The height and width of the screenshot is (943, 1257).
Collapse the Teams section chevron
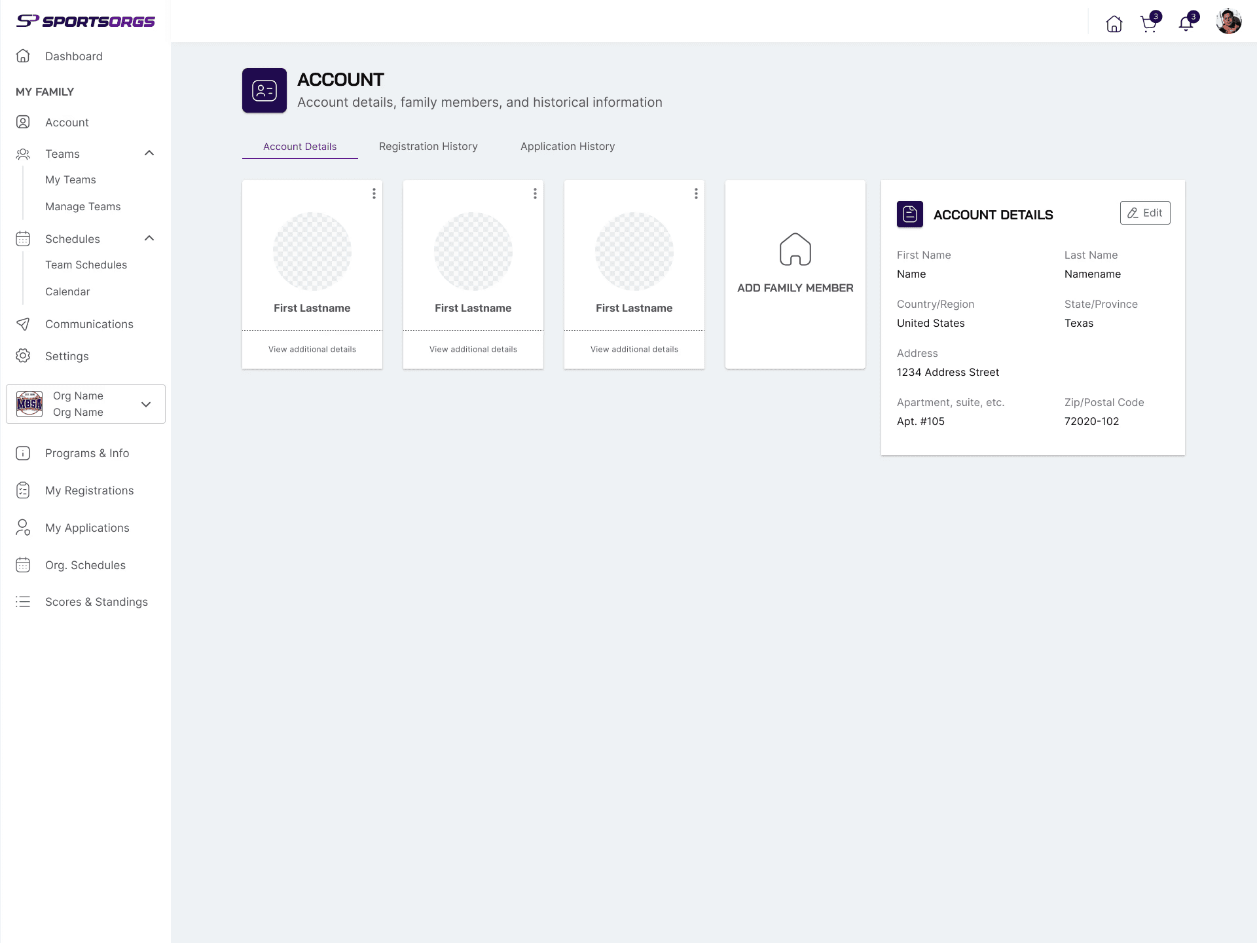[x=149, y=153]
